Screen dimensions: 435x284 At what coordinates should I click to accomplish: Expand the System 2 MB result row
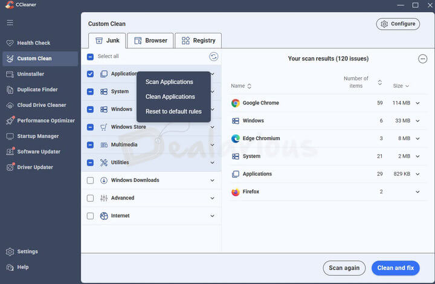(417, 157)
